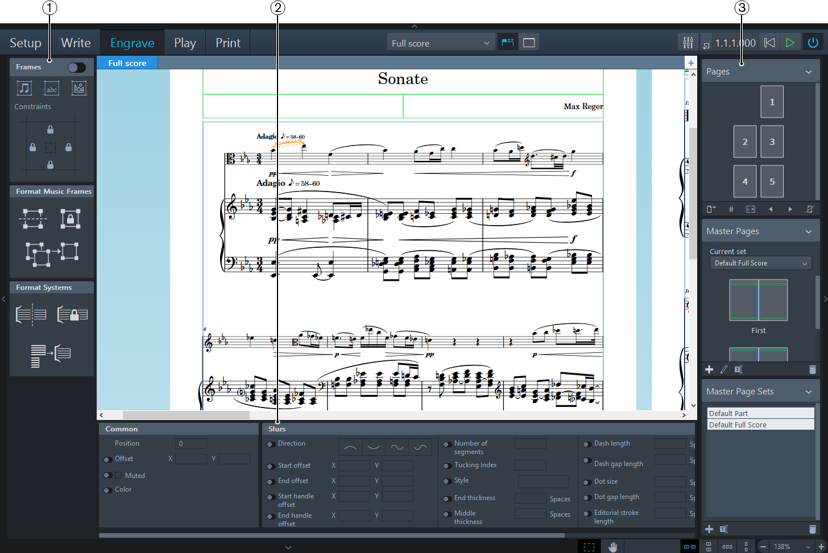Insert a graphics frame

click(x=79, y=88)
